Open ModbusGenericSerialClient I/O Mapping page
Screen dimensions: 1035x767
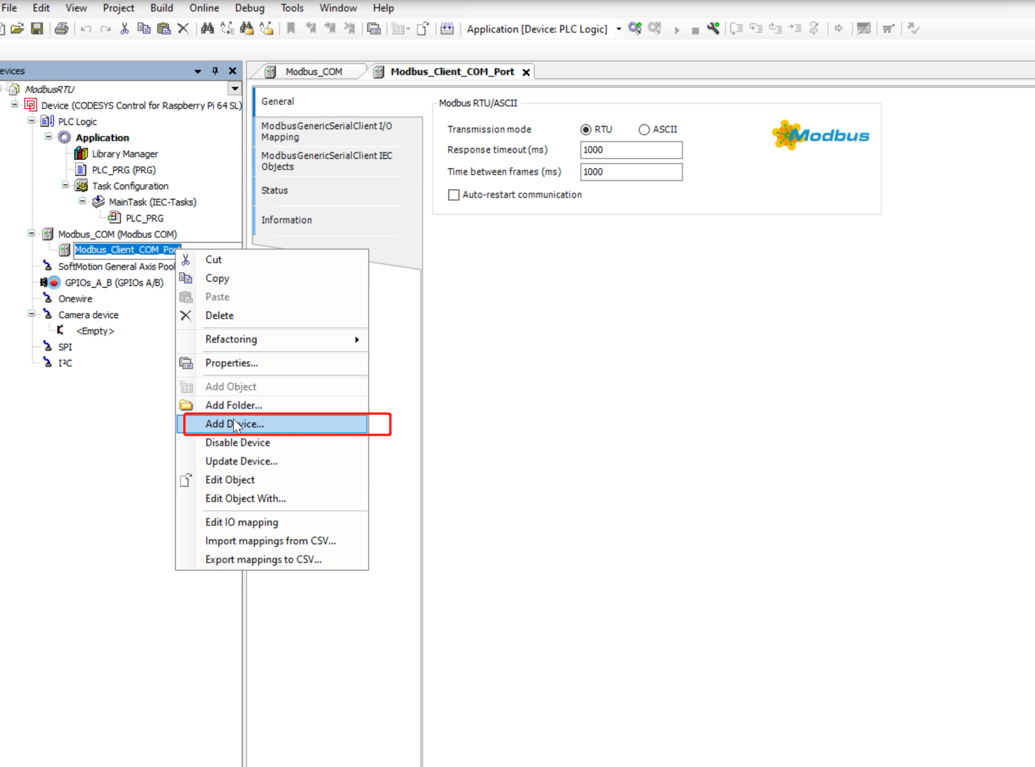(x=326, y=131)
